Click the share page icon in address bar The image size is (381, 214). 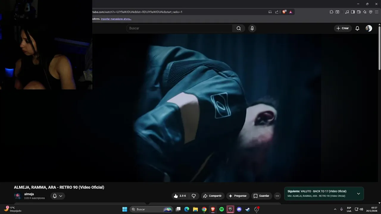[x=277, y=12]
